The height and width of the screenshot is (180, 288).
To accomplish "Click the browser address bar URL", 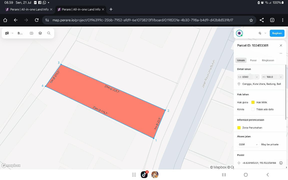I will coord(142,20).
